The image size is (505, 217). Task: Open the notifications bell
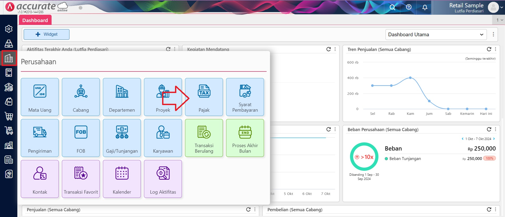[x=425, y=7]
